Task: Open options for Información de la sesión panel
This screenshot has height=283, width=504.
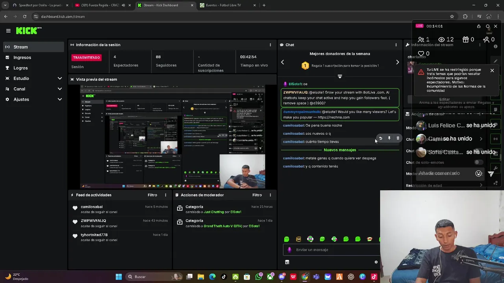Action: (270, 45)
